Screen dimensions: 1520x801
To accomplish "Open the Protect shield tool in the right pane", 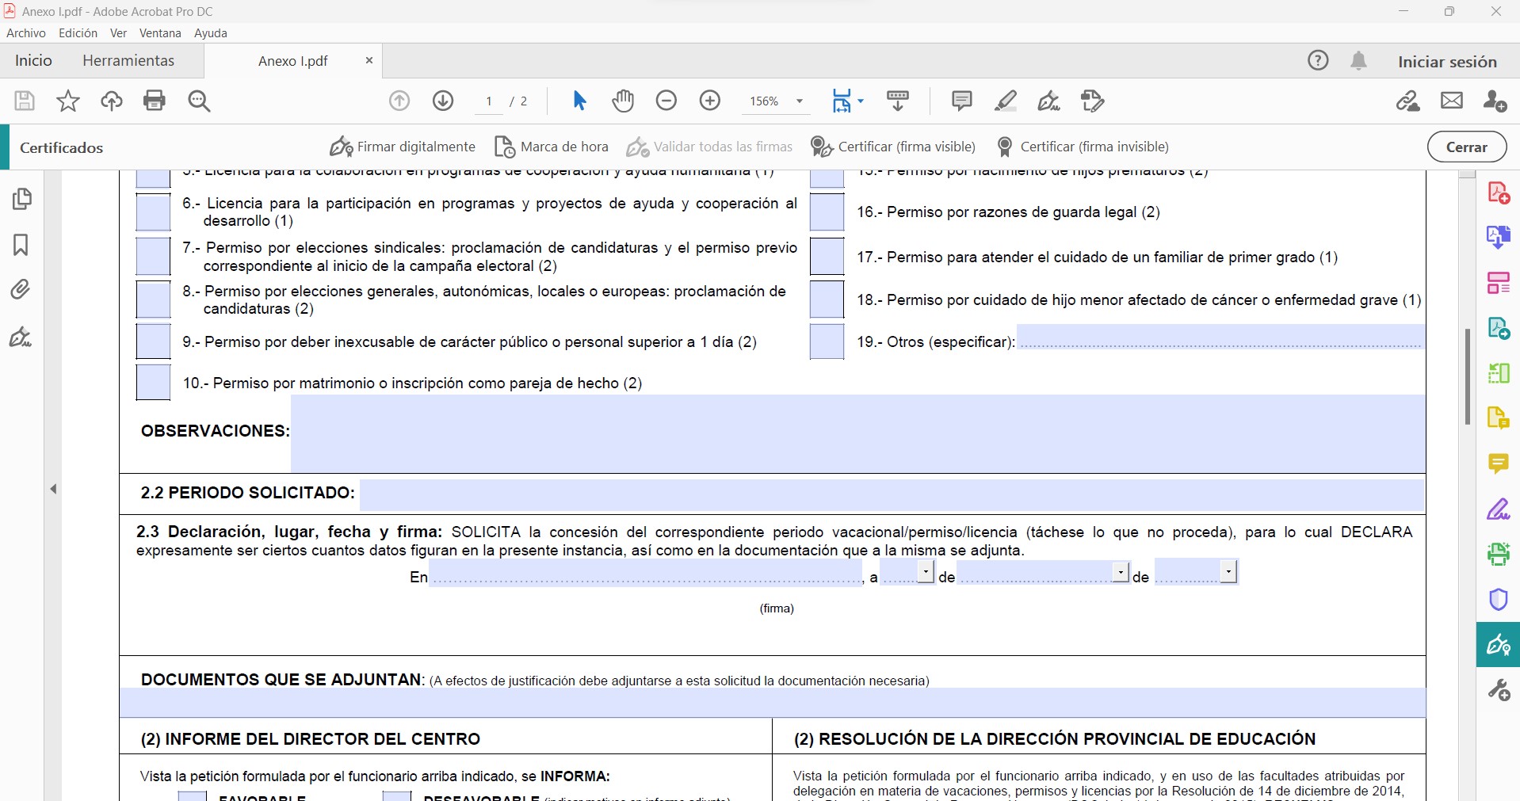I will tap(1498, 599).
